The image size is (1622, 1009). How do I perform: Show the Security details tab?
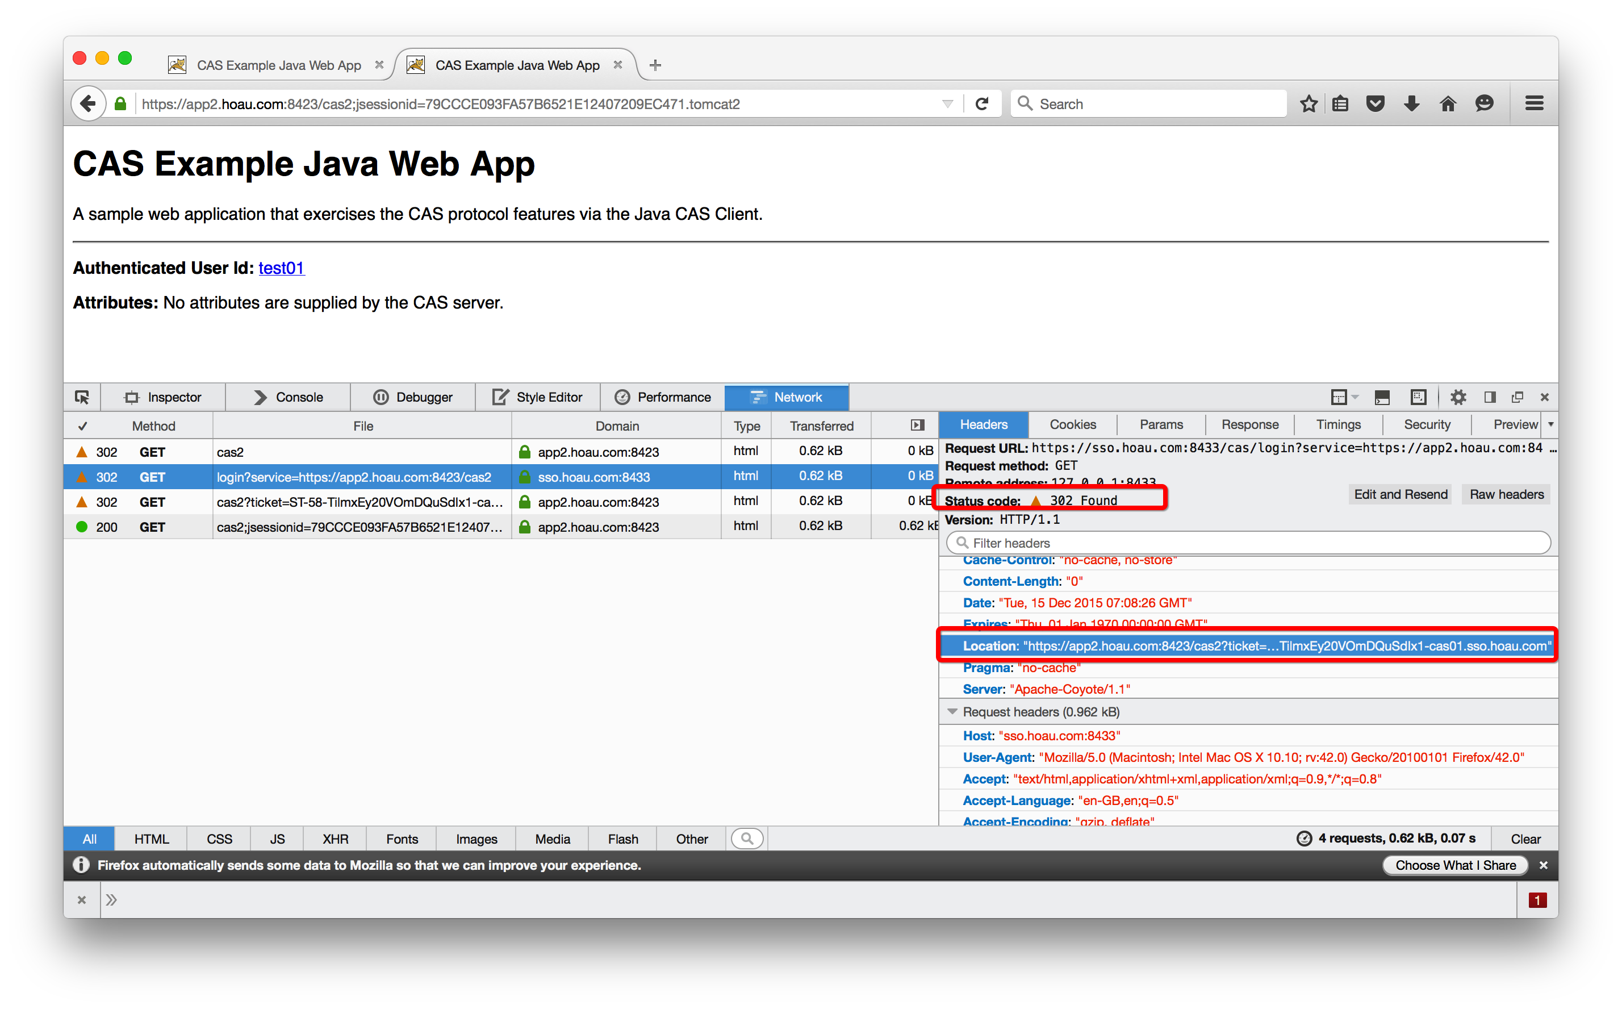tap(1427, 424)
